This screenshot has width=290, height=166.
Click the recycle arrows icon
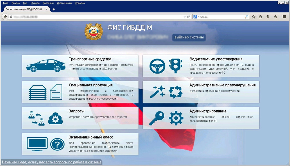(176, 92)
